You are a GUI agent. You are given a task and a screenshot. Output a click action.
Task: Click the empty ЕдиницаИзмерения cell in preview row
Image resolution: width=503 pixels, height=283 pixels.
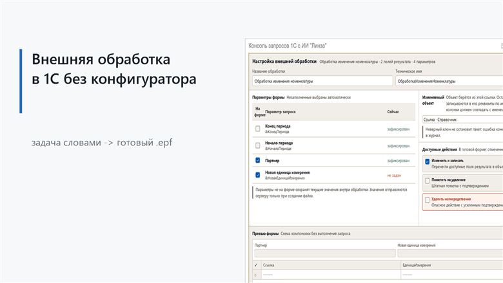click(452, 275)
